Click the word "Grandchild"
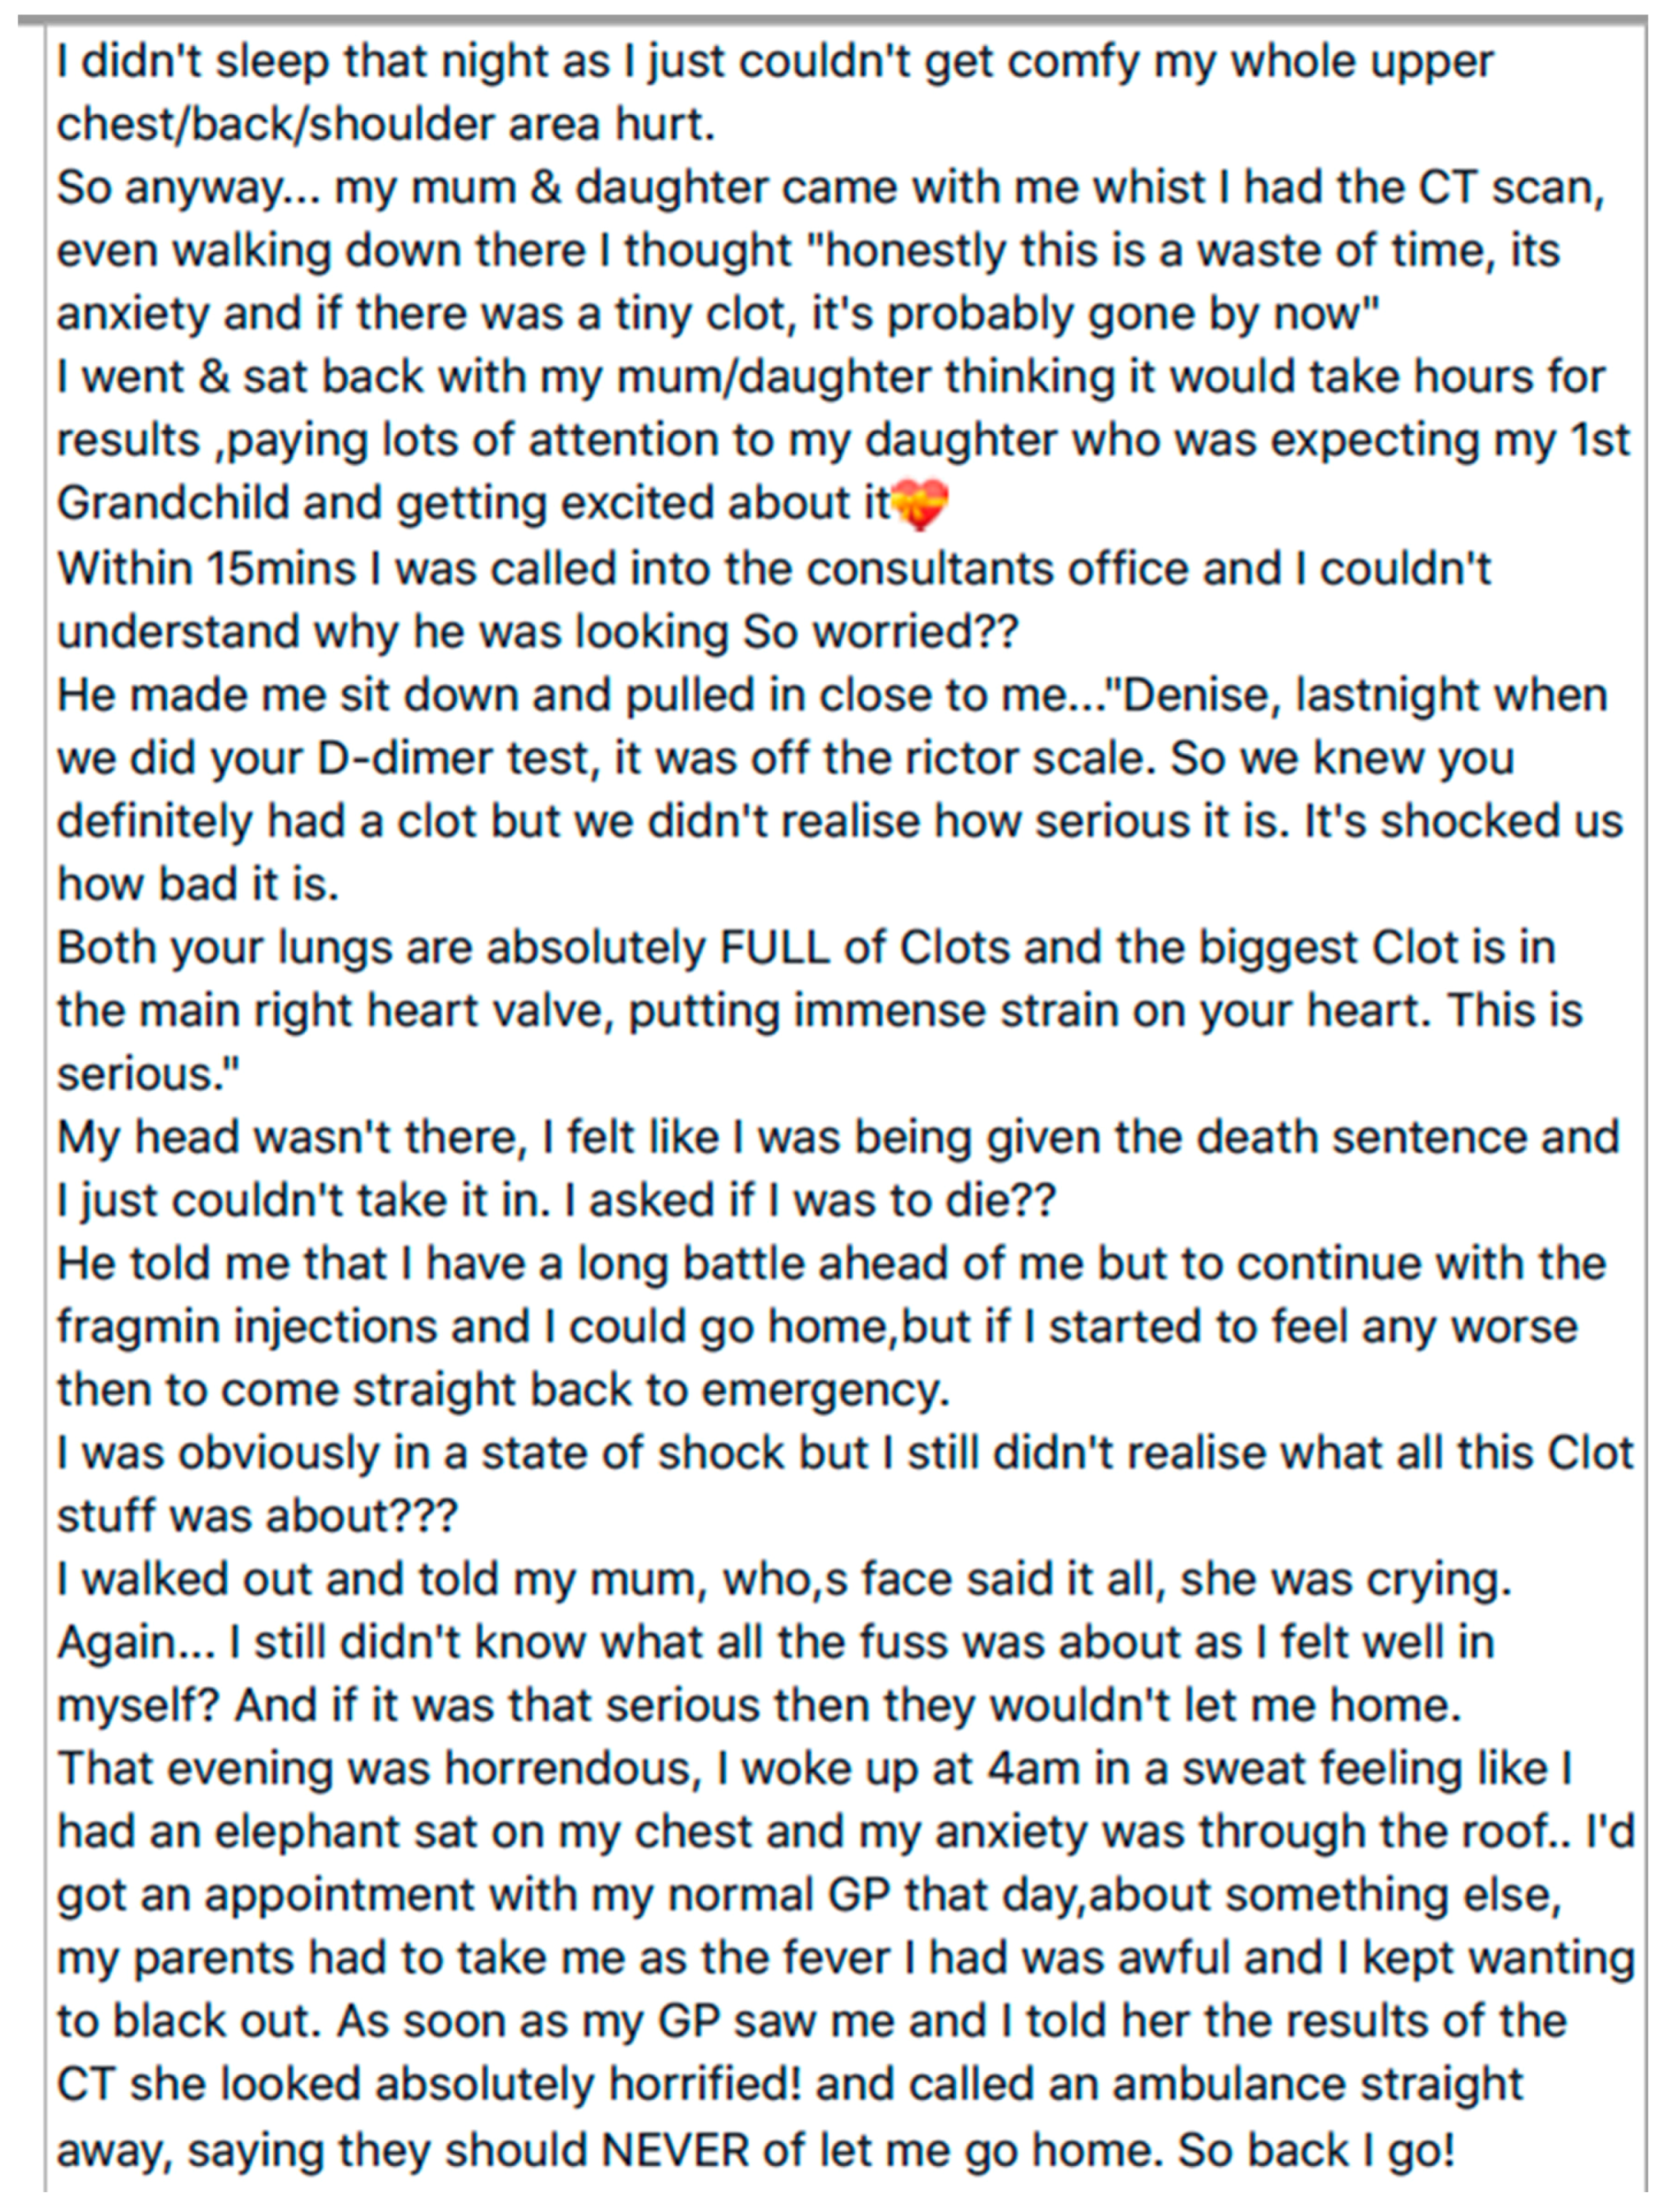The height and width of the screenshot is (2212, 1672). (x=173, y=503)
